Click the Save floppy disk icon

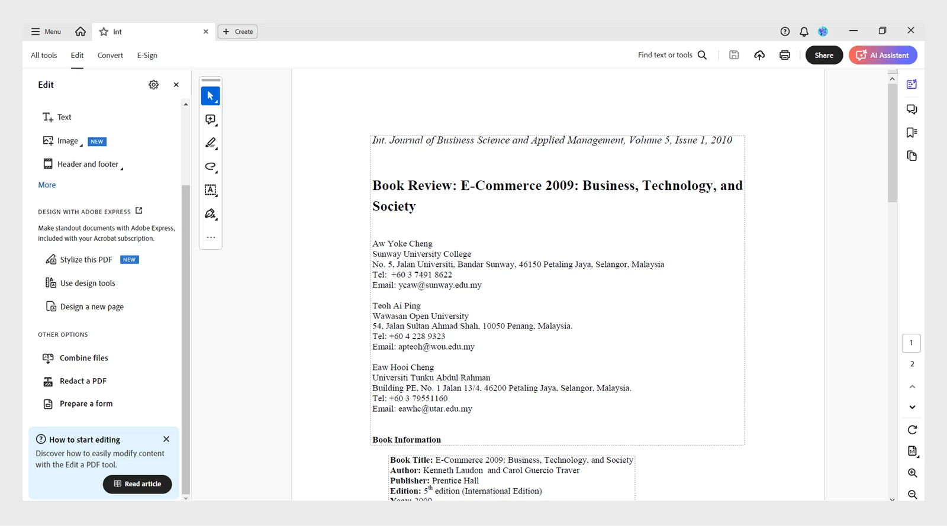(x=734, y=55)
